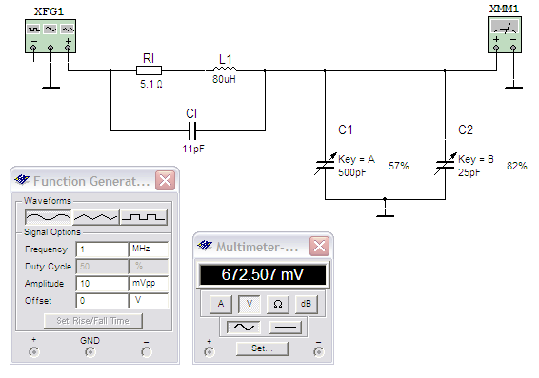Open the mVpp amplitude unit dropdown
This screenshot has height=378, width=539.
(x=149, y=284)
